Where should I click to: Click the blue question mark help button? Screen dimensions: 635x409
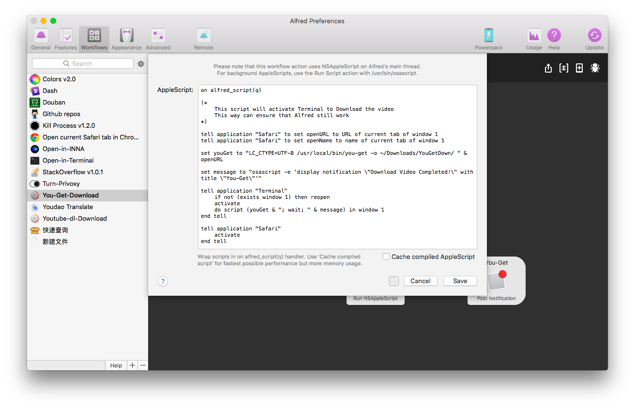point(163,281)
